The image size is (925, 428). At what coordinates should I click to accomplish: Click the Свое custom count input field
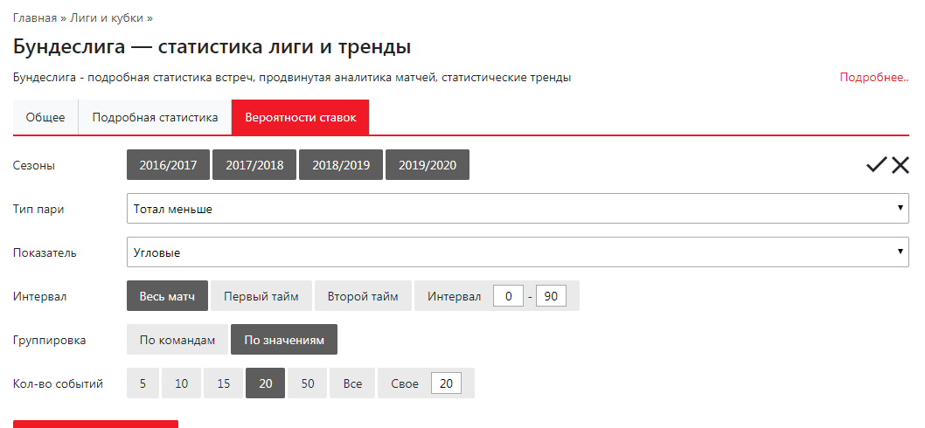click(x=446, y=383)
